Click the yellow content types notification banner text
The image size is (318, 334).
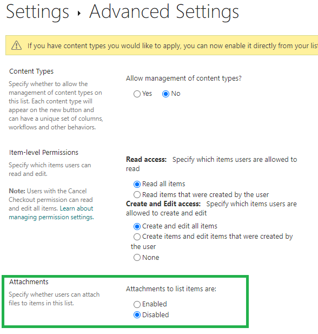173,45
